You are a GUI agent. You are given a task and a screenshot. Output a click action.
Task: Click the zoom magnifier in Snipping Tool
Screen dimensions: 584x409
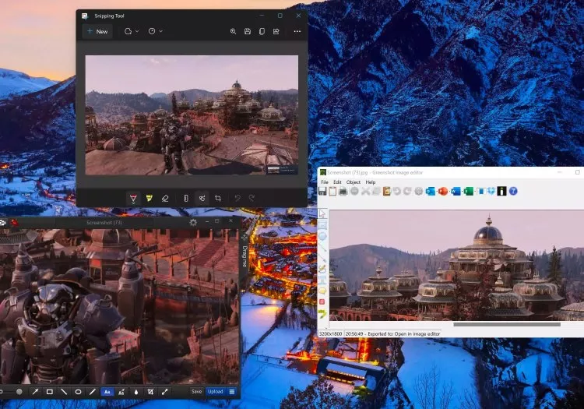tap(233, 31)
